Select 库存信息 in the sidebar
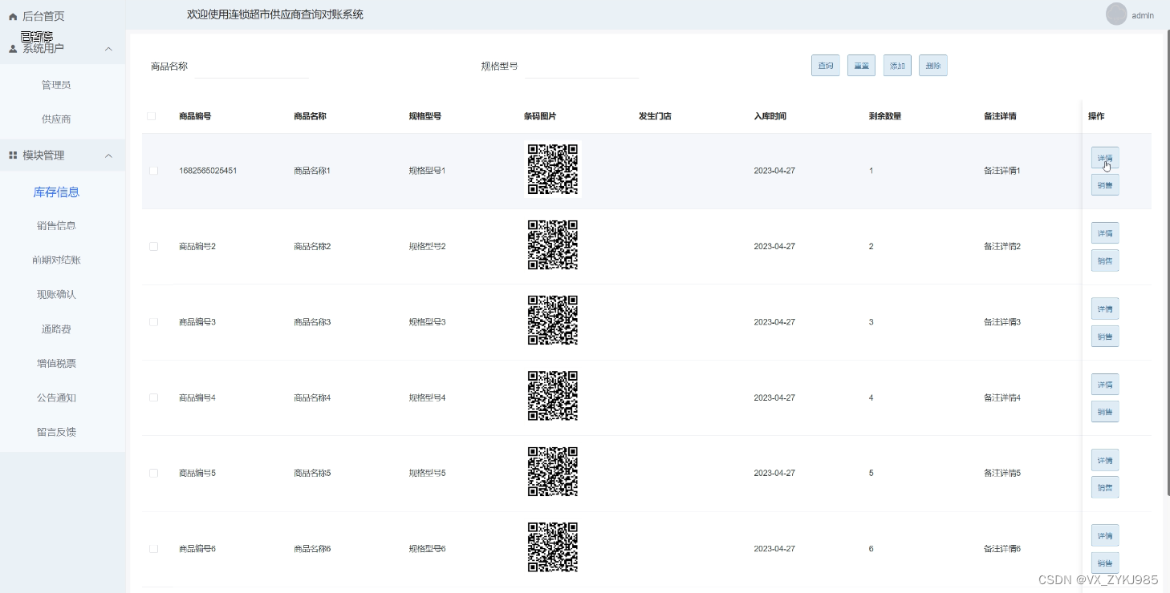1170x593 pixels. pyautogui.click(x=56, y=192)
